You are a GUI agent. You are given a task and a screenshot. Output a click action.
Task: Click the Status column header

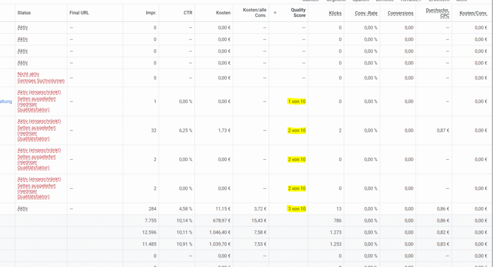pos(24,13)
